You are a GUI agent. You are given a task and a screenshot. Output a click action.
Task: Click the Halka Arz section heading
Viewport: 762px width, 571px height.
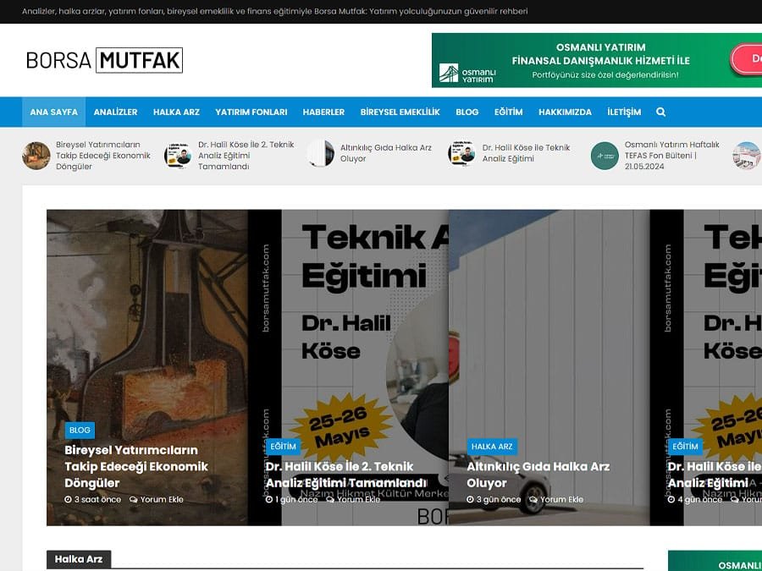(x=79, y=558)
